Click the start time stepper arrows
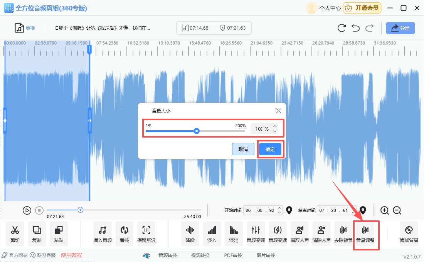Viewport: 424px width, 262px height. click(279, 210)
